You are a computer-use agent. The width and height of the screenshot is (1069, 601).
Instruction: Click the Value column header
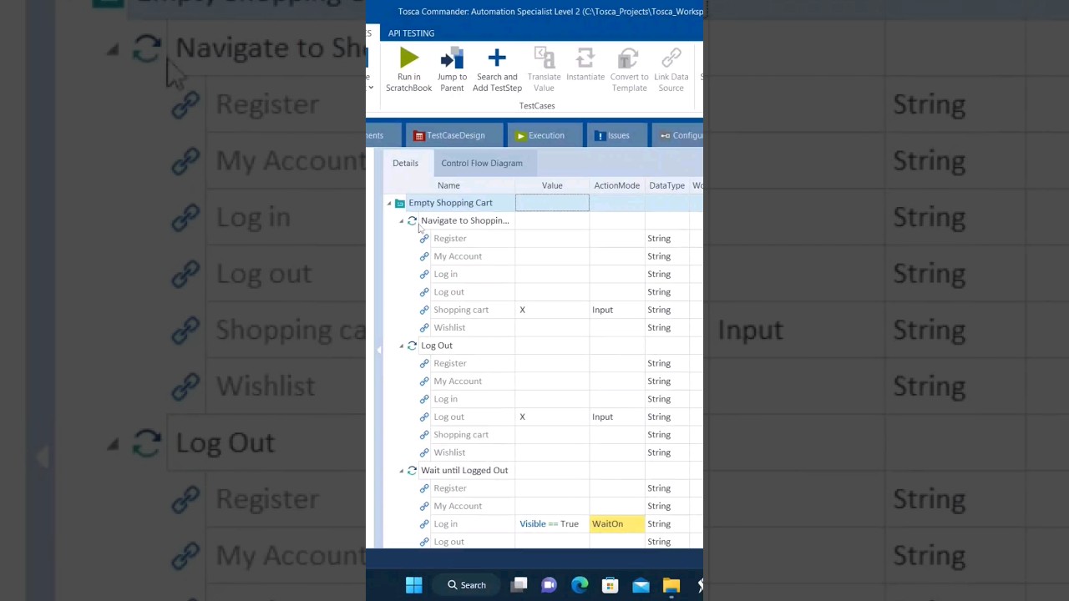tap(552, 185)
